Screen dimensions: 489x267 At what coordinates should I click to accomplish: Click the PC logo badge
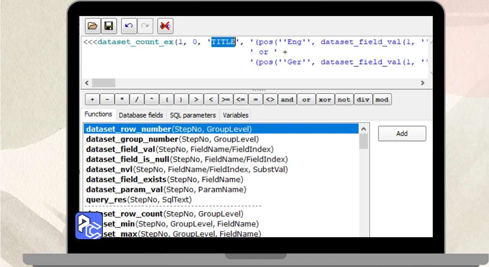(89, 226)
